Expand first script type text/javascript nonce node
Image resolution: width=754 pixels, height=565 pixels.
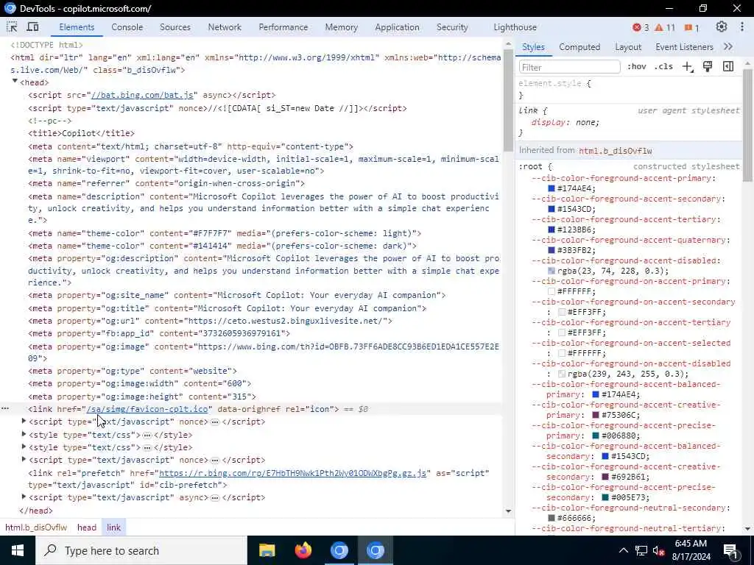point(24,421)
